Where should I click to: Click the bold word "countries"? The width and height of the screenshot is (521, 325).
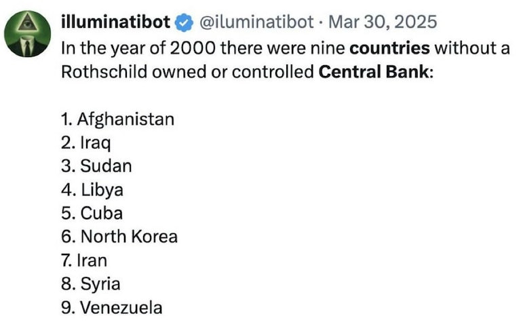click(389, 48)
